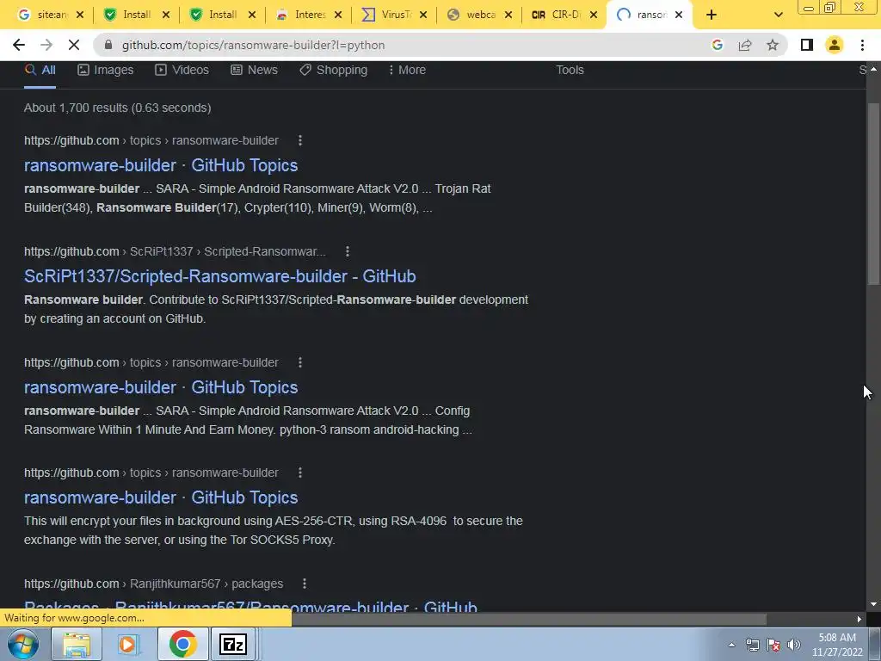Switch to the VirusTotal tab
The width and height of the screenshot is (881, 661).
(386, 15)
